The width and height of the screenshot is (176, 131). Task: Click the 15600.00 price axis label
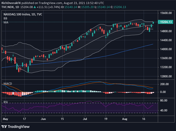tap(166, 13)
